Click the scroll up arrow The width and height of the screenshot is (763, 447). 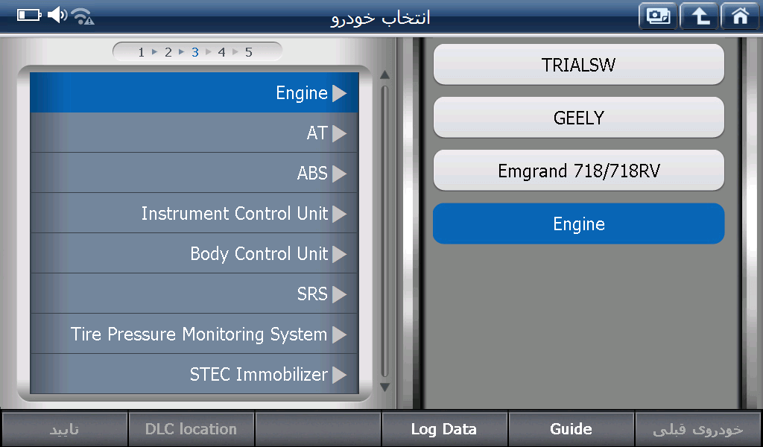point(384,74)
